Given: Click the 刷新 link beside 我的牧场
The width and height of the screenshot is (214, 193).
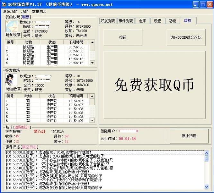Looking at the screenshot, I should pyautogui.click(x=26, y=17).
